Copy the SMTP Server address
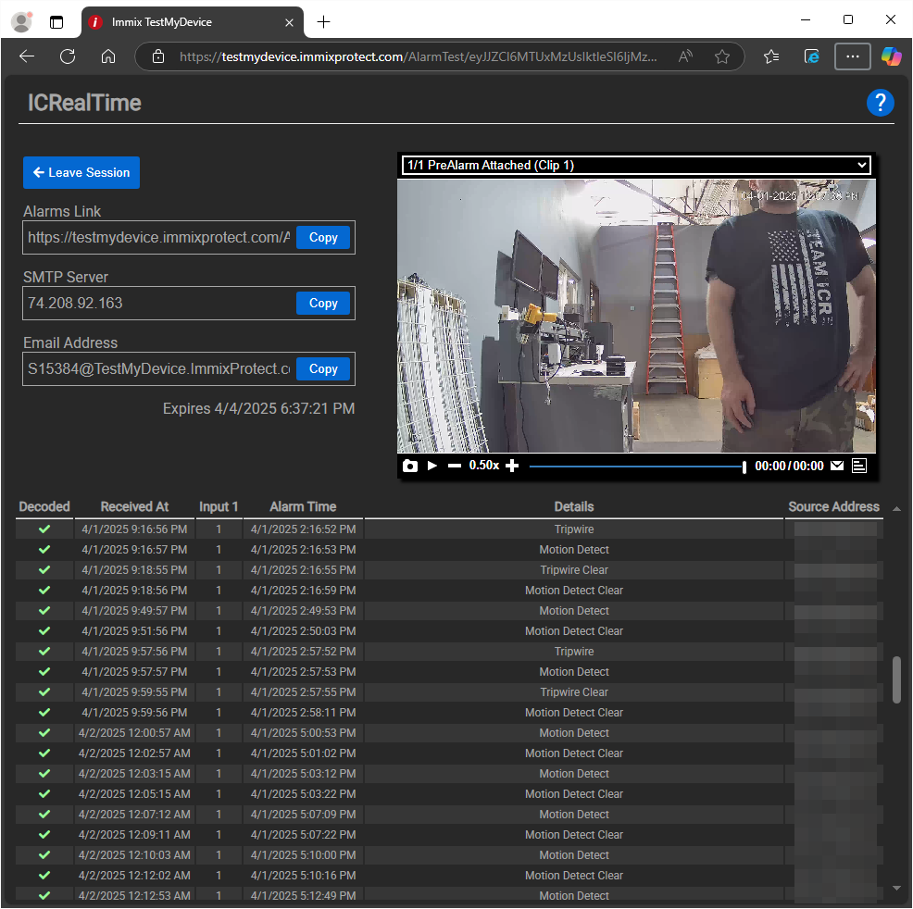The height and width of the screenshot is (909, 913). (x=323, y=304)
